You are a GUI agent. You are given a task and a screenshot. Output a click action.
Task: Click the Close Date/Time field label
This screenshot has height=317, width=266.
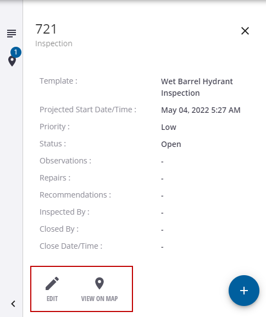(x=71, y=246)
